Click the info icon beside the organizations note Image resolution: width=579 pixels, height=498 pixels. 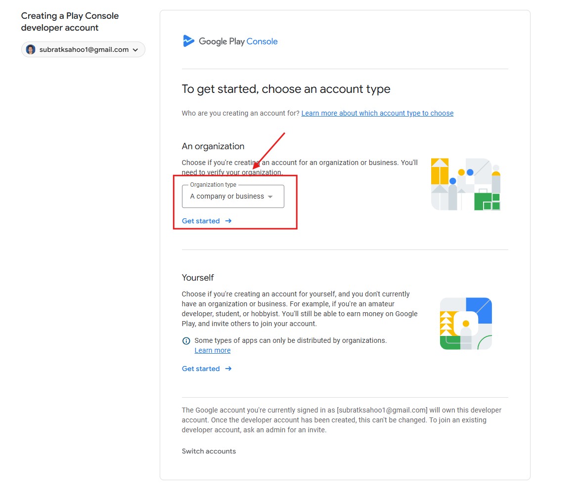[186, 341]
